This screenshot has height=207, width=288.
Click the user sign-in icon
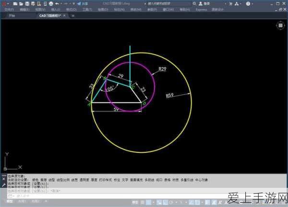pyautogui.click(x=201, y=3)
